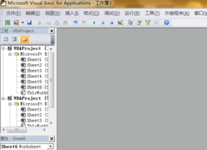207x150 pixels.
Task: Click the View Code icon in project panel
Action: click(6, 39)
